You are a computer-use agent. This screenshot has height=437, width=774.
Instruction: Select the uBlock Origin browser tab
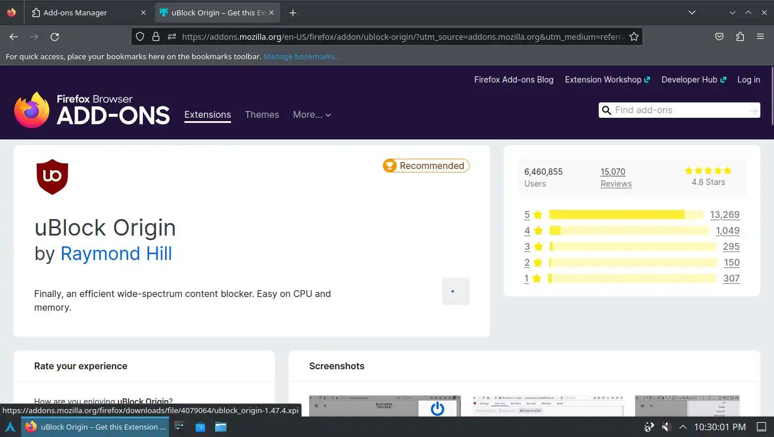click(x=218, y=13)
